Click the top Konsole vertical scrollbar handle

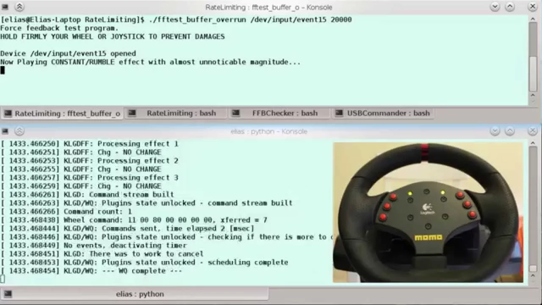tap(533, 73)
